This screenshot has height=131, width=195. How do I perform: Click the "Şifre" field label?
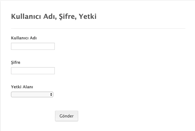pos(16,62)
